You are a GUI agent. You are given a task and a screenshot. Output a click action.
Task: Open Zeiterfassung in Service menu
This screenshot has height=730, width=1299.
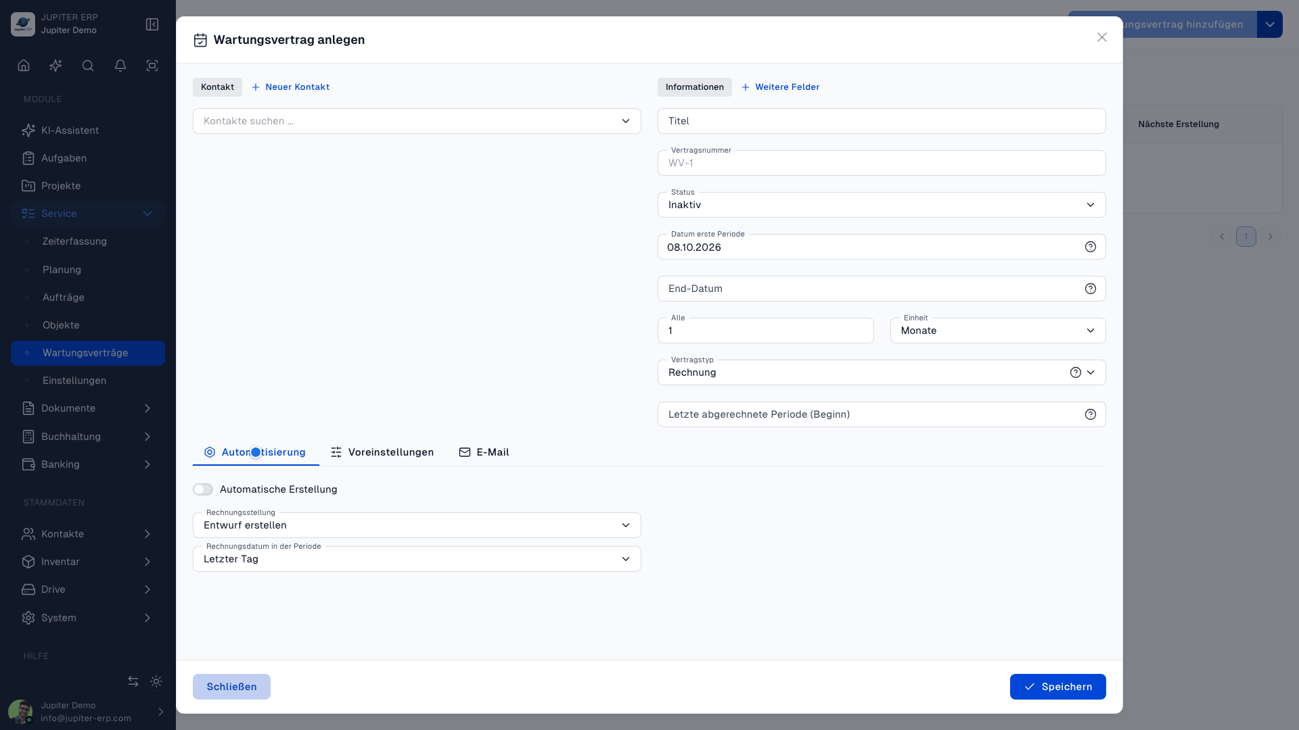[88, 241]
